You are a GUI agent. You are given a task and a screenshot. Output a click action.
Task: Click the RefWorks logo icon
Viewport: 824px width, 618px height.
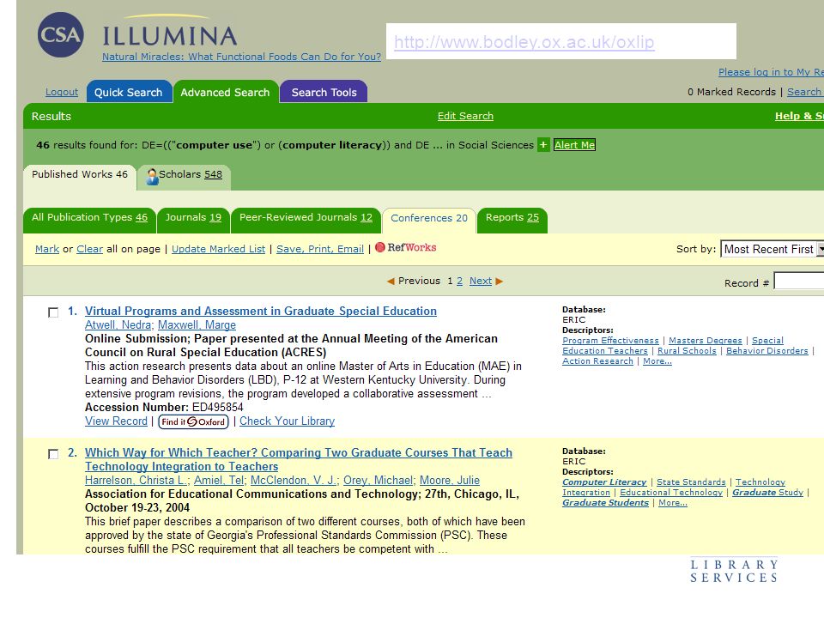[380, 247]
